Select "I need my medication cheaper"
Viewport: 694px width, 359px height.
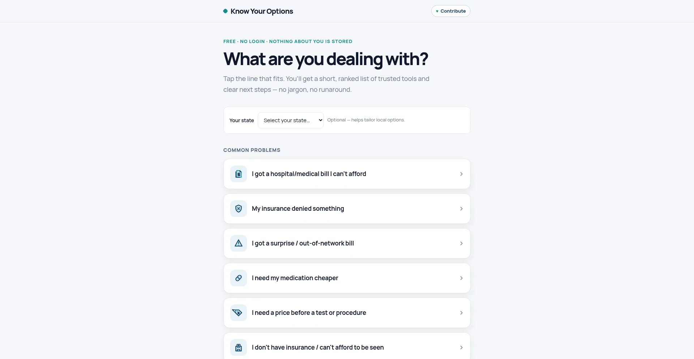coord(347,278)
